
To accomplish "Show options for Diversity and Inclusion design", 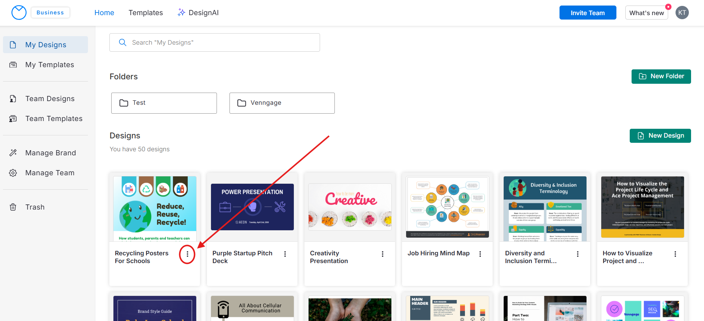I will pyautogui.click(x=578, y=254).
